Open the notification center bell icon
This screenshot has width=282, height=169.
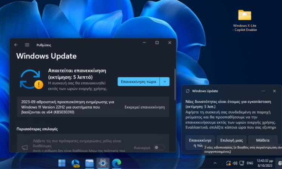coord(280,163)
